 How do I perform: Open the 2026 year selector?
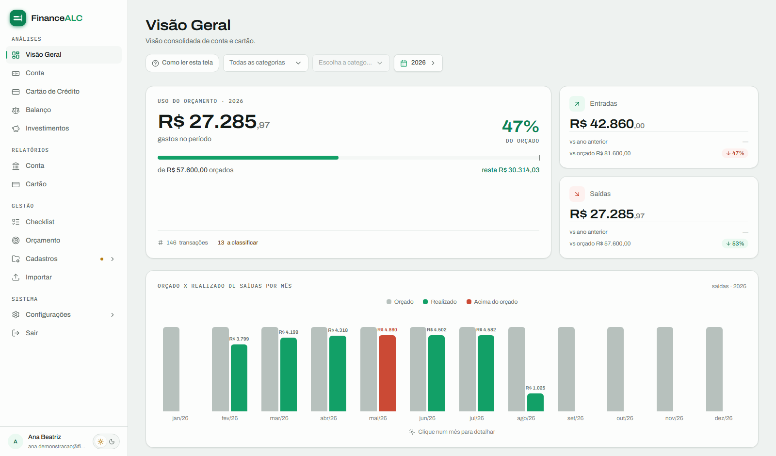(x=418, y=63)
